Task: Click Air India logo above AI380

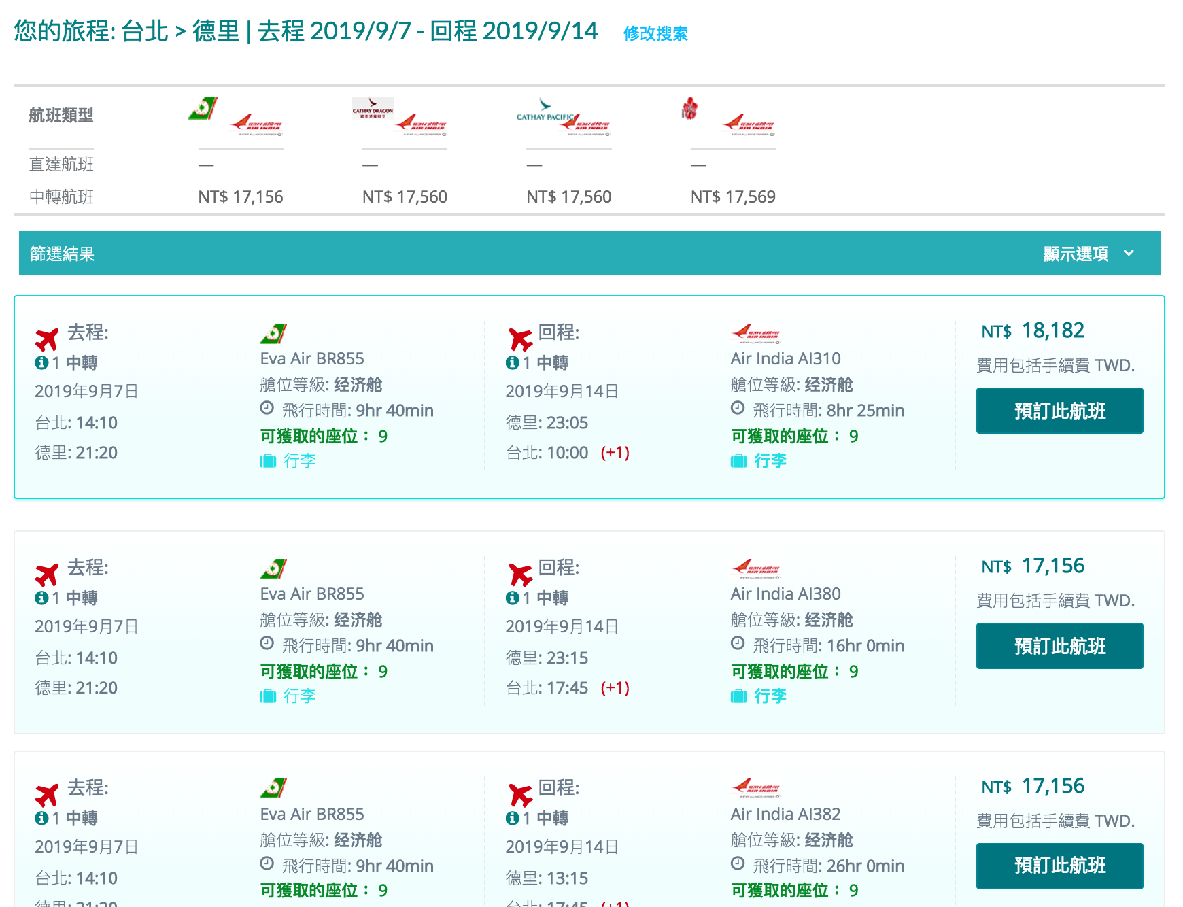Action: (x=755, y=569)
